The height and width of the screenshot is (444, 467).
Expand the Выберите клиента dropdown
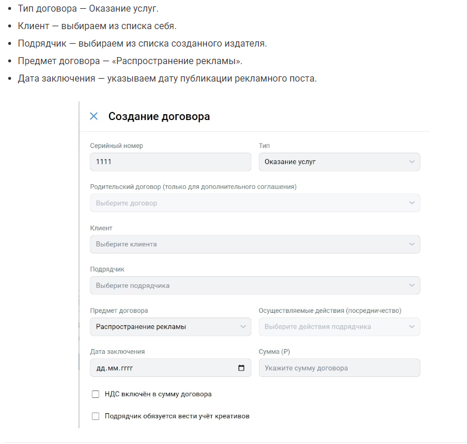tap(245, 244)
